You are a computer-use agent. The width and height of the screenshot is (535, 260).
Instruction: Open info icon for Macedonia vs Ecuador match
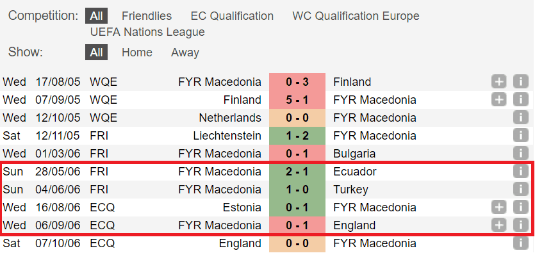[520, 171]
